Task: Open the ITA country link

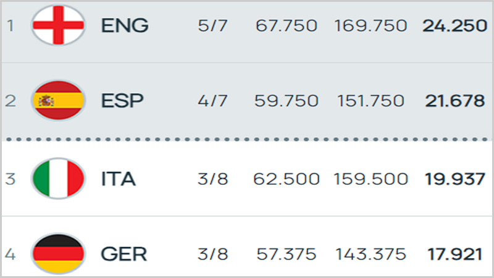Action: tap(119, 179)
